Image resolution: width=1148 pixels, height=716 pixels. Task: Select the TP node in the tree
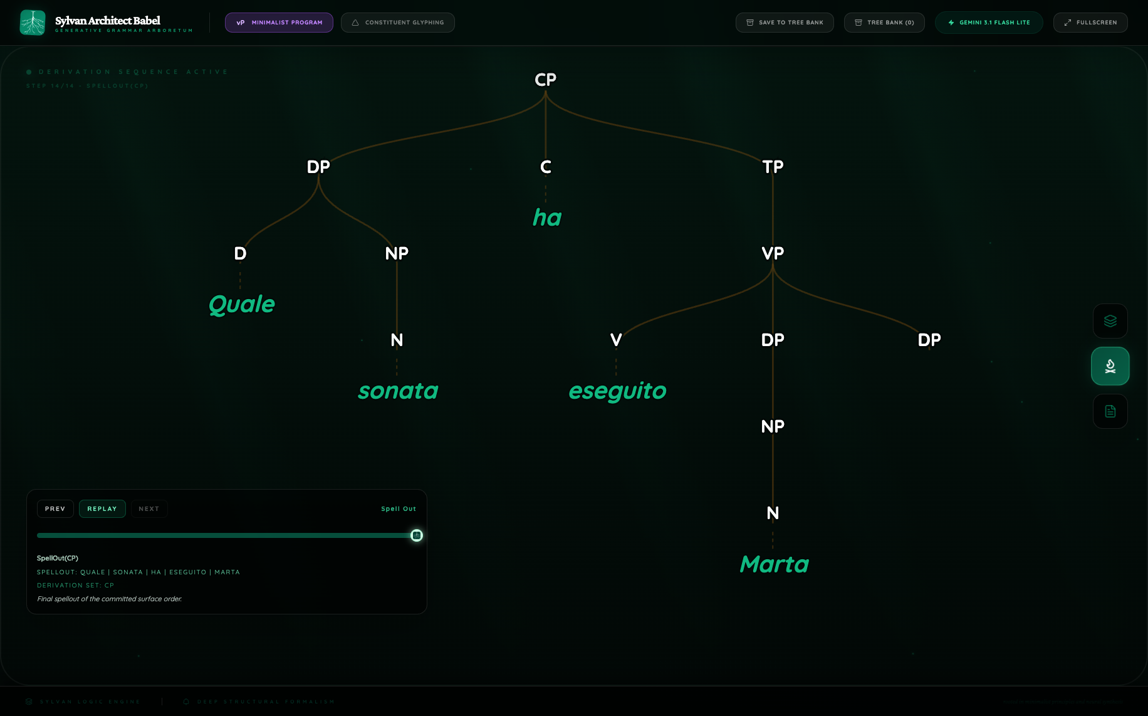[x=773, y=167]
